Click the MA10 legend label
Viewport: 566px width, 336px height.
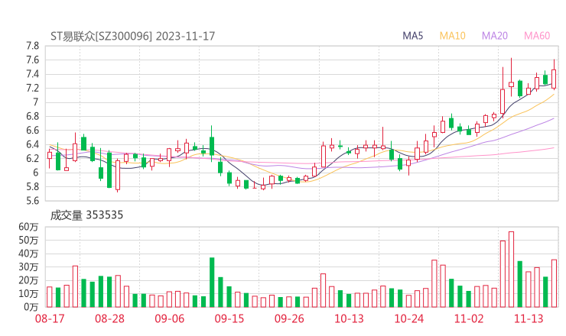452,36
